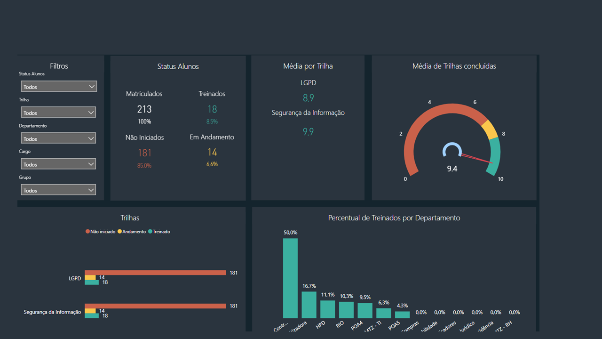
Task: Open the Trilha filter dropdown
Action: click(x=58, y=112)
